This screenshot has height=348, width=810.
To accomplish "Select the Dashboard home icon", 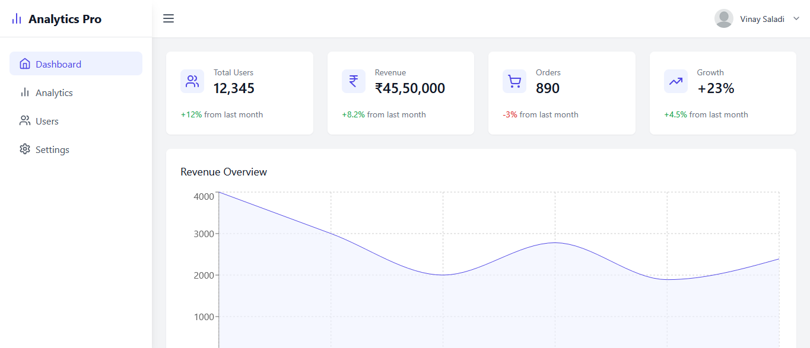I will pyautogui.click(x=24, y=63).
